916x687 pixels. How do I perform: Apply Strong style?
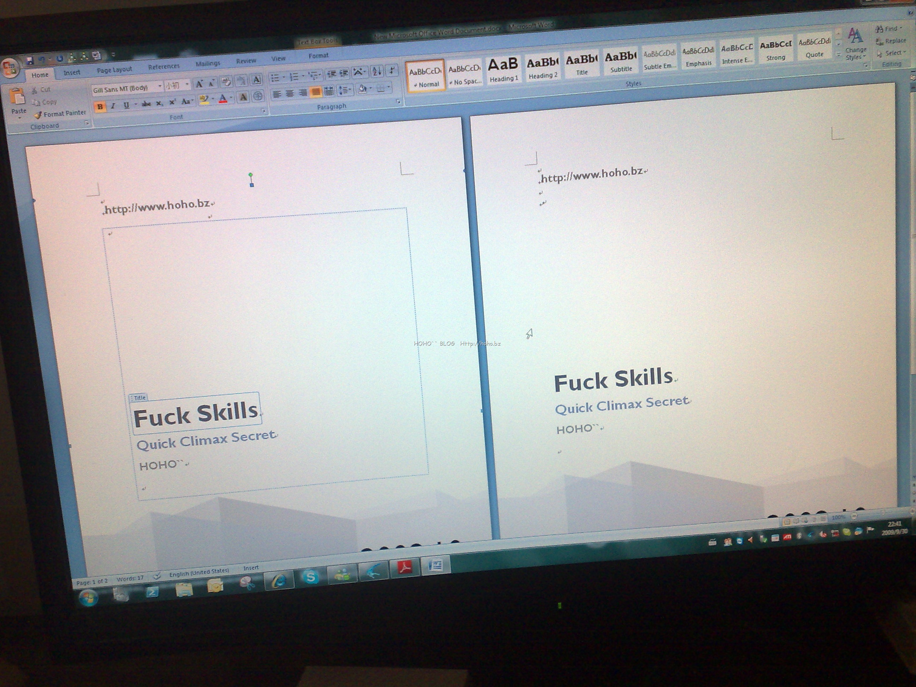point(776,50)
